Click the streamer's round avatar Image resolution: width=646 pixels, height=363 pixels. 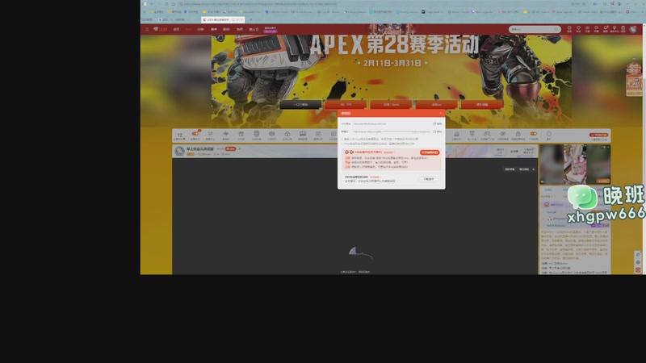(x=179, y=151)
